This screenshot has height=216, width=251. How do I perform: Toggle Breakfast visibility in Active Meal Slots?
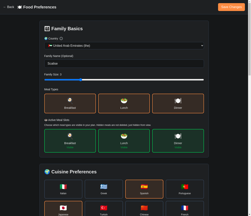(70, 141)
